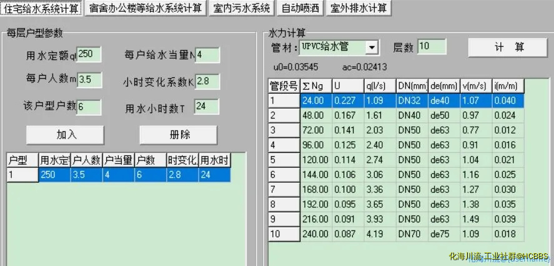Screen dimensions: 554x266
Task: Focus the 每户人数 field showing 3.5
Action: tap(89, 79)
